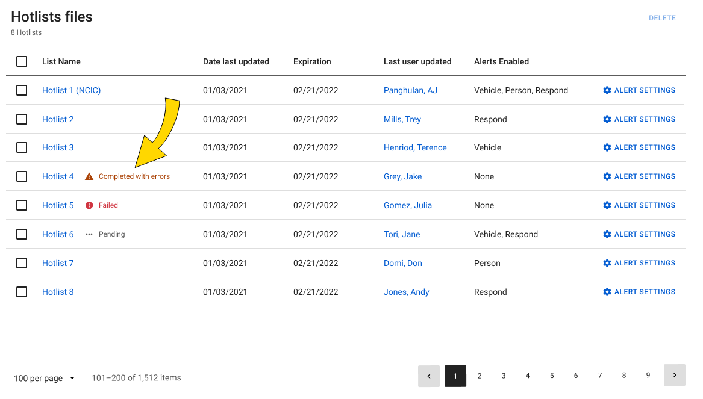This screenshot has height=399, width=703.
Task: Sort by Date last updated column
Action: [x=236, y=61]
